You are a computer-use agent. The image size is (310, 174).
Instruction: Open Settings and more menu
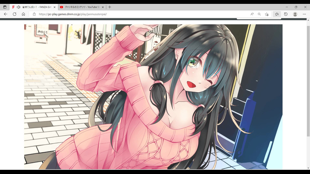coord(304,14)
